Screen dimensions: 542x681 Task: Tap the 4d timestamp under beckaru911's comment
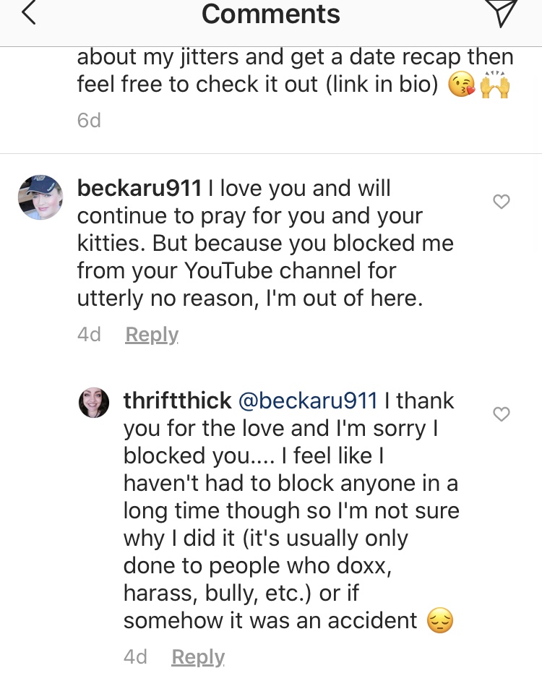[89, 335]
